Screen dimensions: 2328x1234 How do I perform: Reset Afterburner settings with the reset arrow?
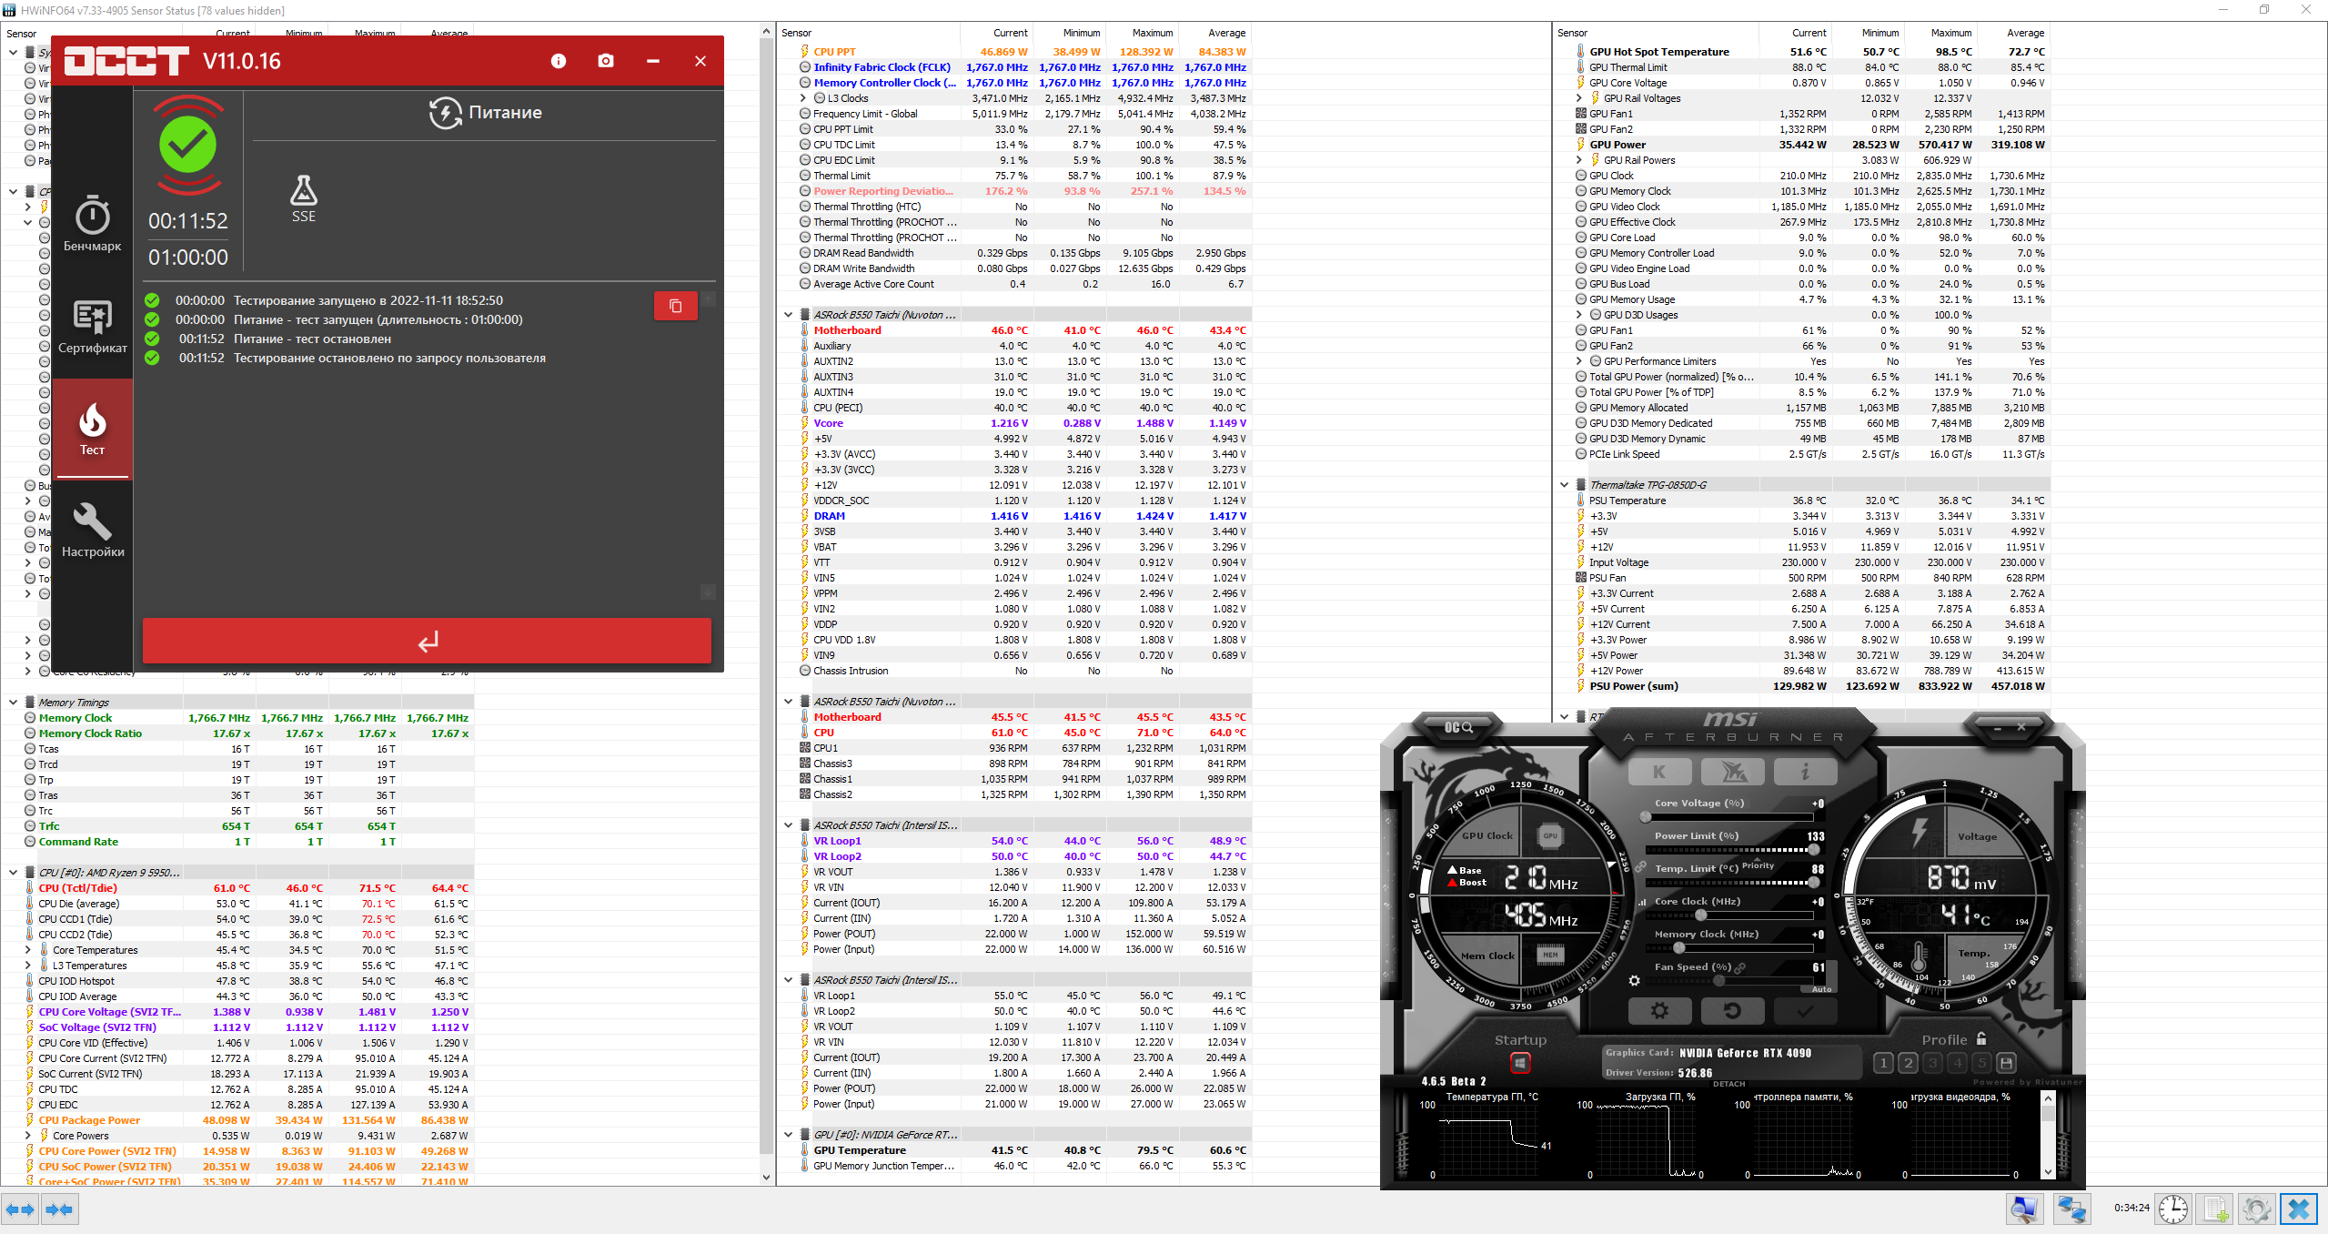click(x=1732, y=1010)
